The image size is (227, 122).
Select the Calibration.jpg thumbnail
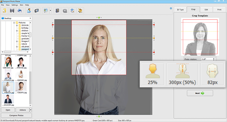click(x=8, y=63)
